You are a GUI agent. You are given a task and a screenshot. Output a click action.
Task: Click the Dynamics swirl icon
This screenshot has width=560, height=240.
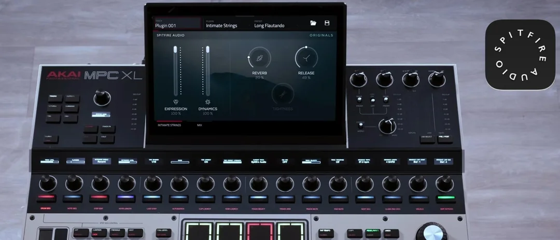click(x=207, y=102)
